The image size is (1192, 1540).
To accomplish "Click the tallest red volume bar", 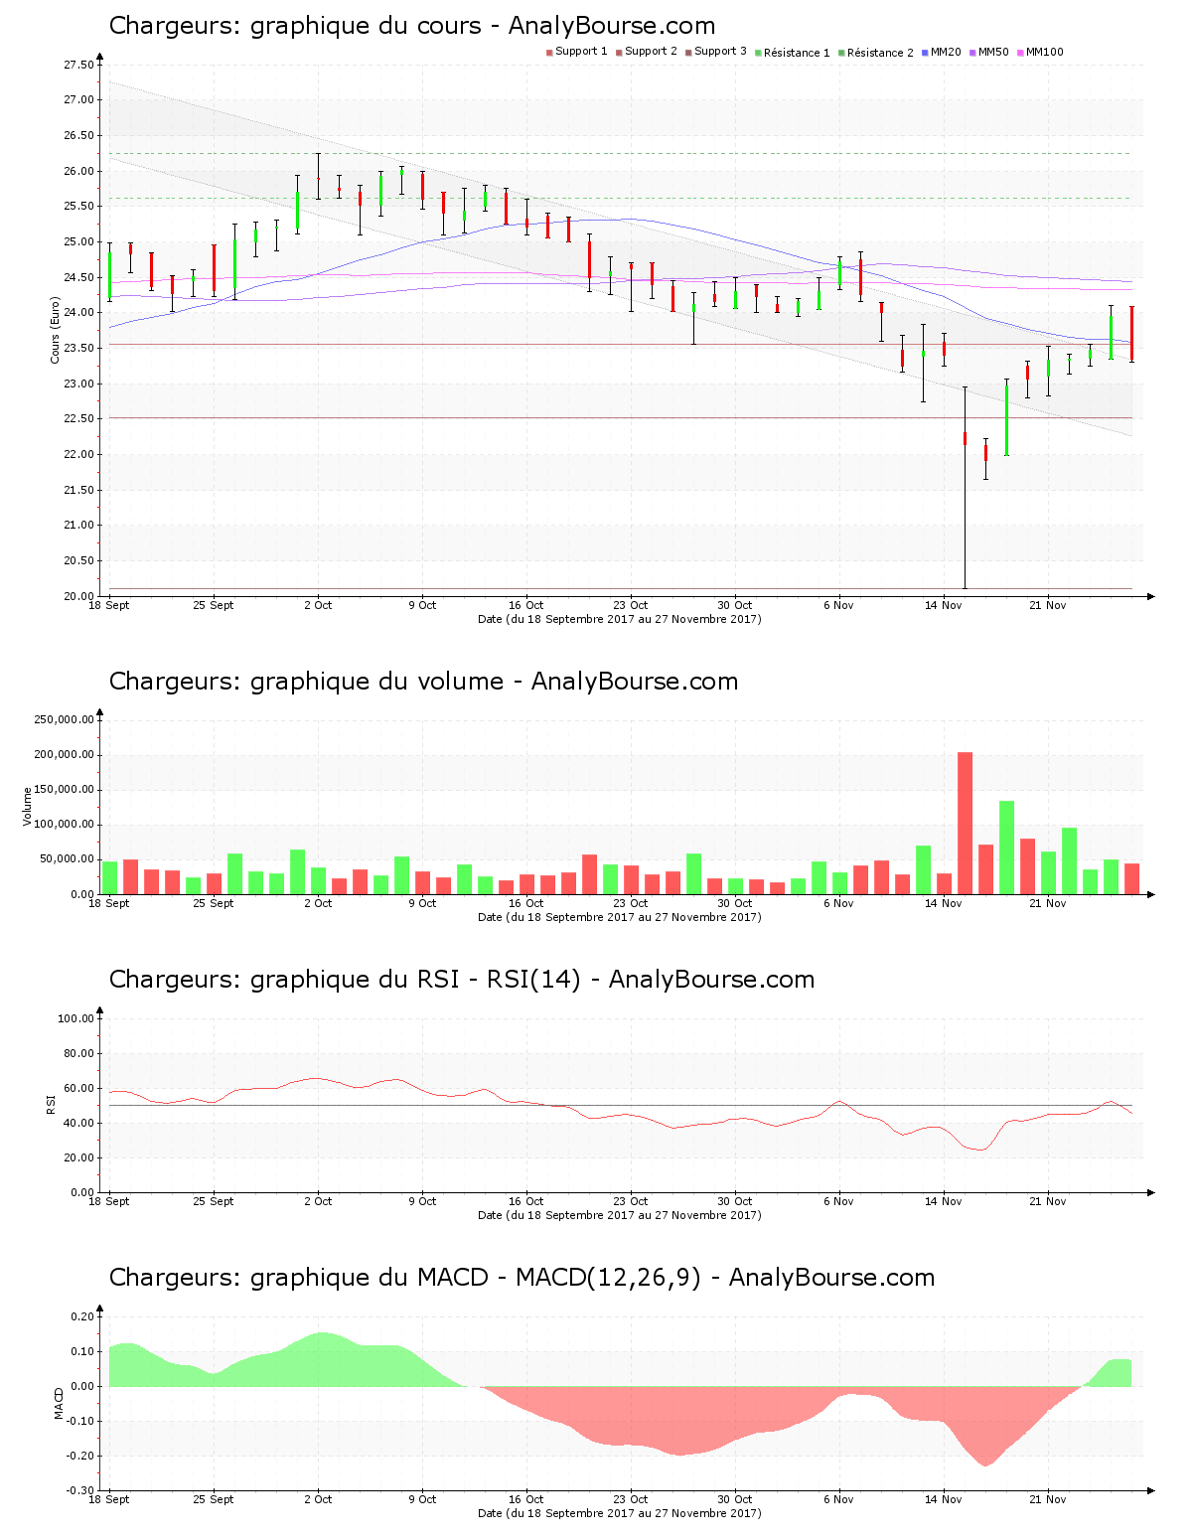I will [x=965, y=823].
